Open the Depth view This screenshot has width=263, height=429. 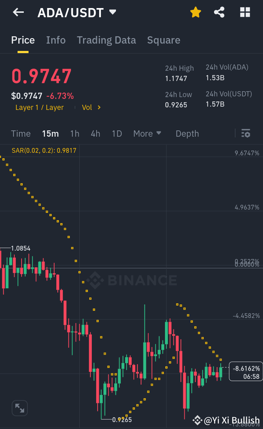(187, 133)
